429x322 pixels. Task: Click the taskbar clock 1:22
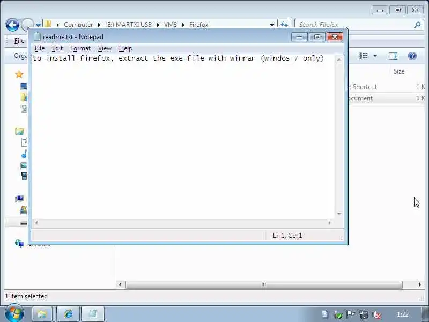(x=403, y=314)
